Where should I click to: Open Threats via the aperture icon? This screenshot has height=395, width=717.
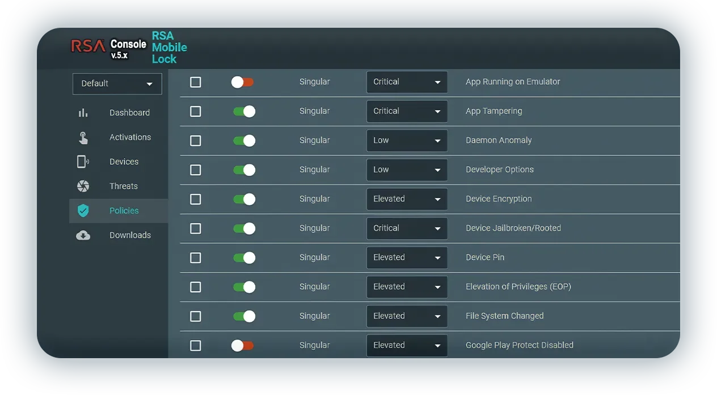83,185
